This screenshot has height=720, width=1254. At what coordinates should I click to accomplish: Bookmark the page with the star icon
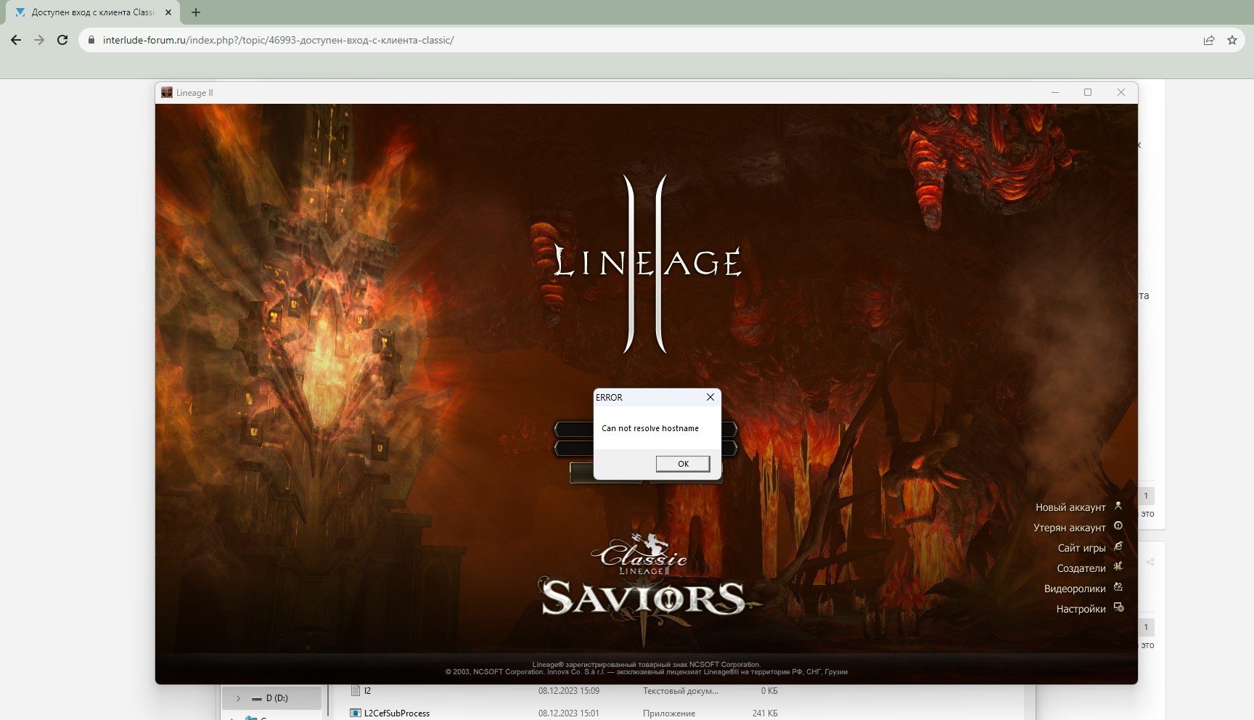click(x=1232, y=40)
